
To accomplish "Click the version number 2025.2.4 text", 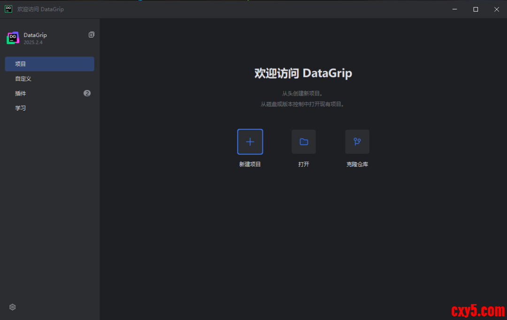I will coord(33,43).
